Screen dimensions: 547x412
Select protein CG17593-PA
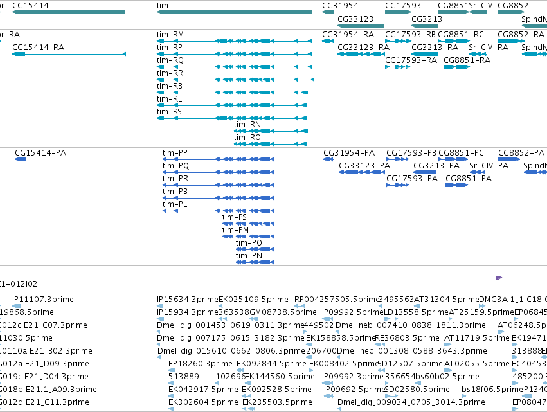[398, 185]
